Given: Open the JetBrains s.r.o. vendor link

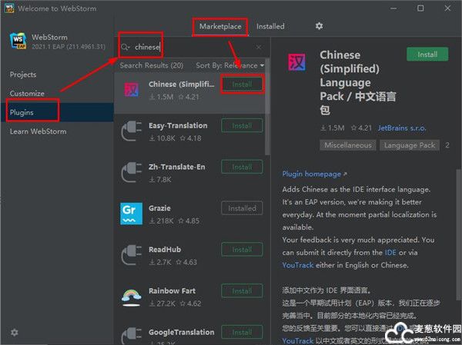Looking at the screenshot, I should 402,128.
